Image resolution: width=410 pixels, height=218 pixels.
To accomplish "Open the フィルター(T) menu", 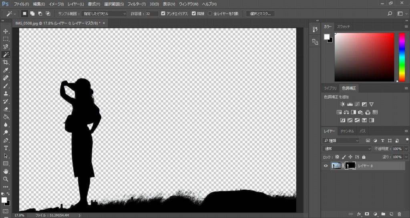I will pos(137,4).
